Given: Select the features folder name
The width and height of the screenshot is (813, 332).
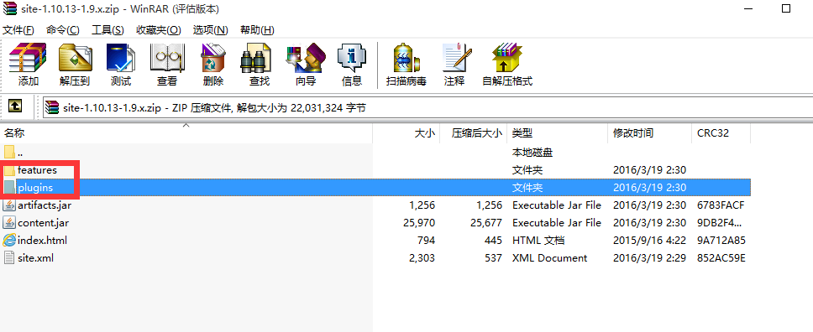Looking at the screenshot, I should [37, 170].
